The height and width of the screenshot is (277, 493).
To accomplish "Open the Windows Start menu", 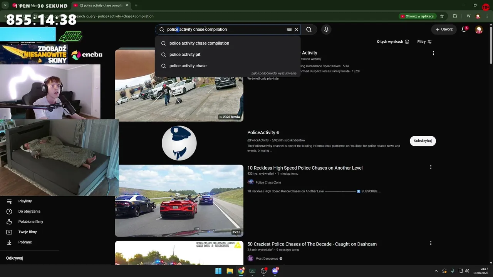I will pos(218,271).
